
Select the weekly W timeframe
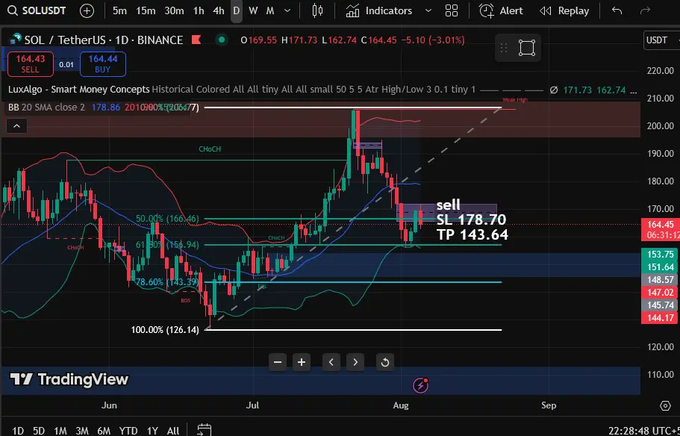click(253, 11)
